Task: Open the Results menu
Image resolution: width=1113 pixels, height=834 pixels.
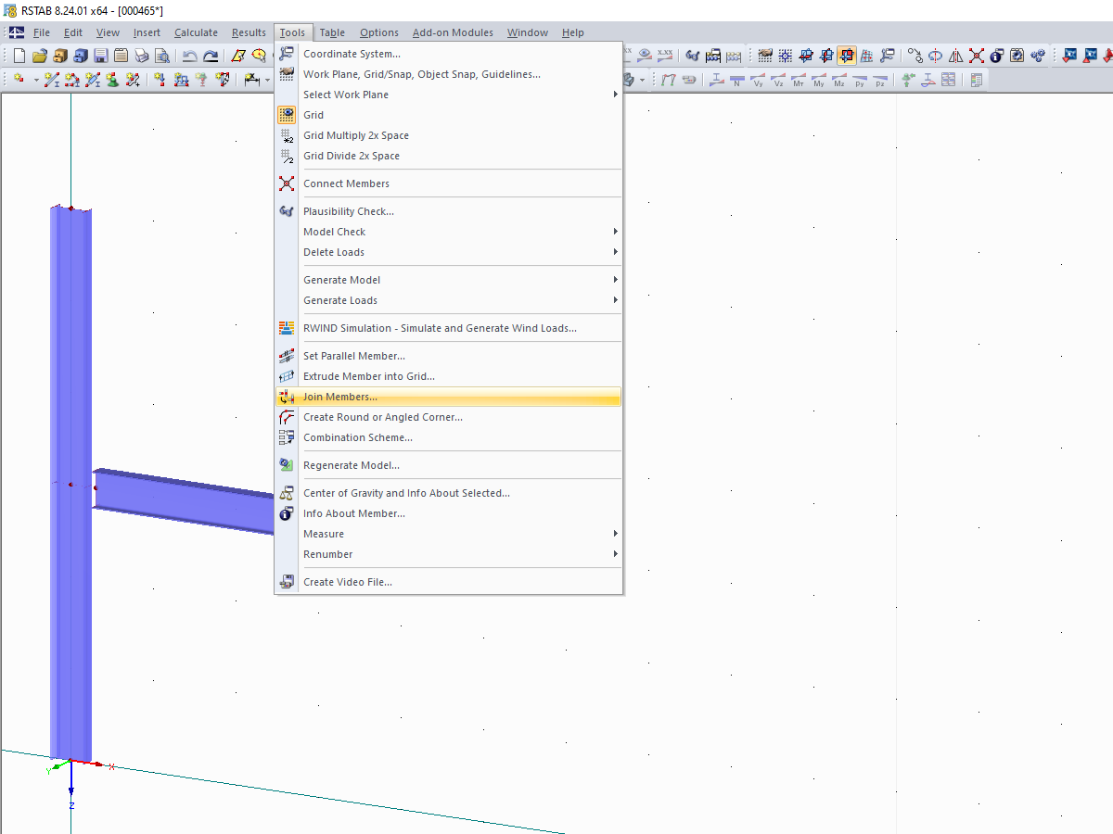Action: (249, 32)
